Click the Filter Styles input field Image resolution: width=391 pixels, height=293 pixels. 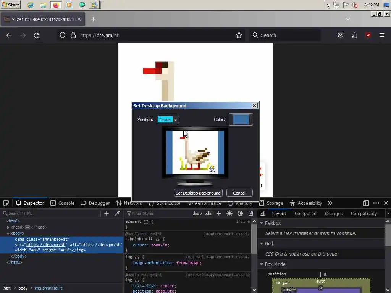click(x=158, y=213)
